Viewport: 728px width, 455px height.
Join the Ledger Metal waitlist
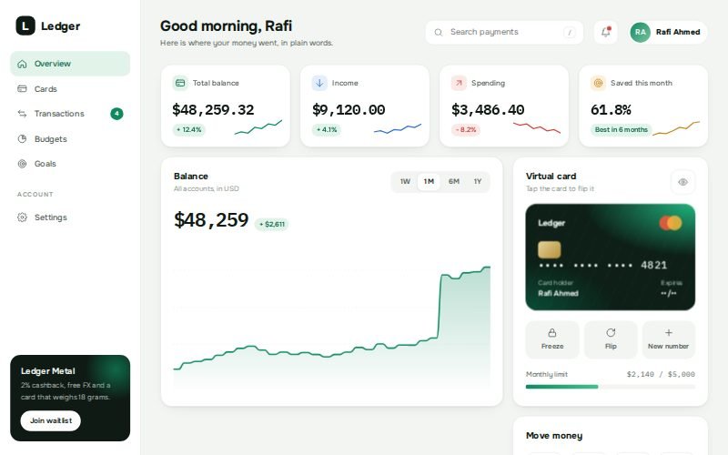pos(51,420)
